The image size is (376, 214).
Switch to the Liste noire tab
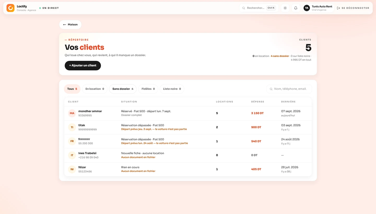[172, 89]
